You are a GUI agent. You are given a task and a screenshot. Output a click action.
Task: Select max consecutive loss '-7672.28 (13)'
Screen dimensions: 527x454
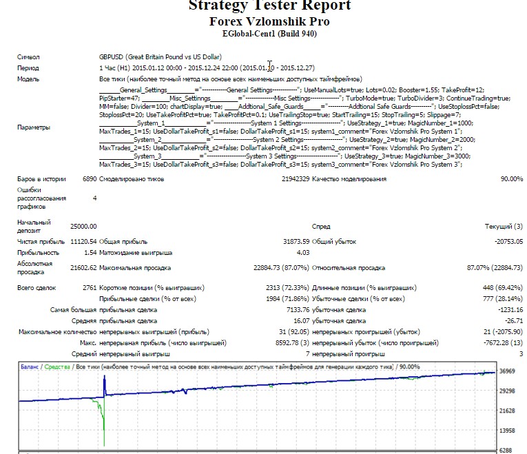tap(503, 343)
